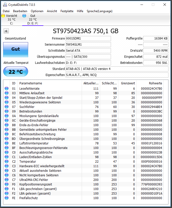Click status orb of Beschleunigungssensor-Fehlerrate row
Image resolution: width=172 pixels, height=208 pixels.
tap(7, 148)
